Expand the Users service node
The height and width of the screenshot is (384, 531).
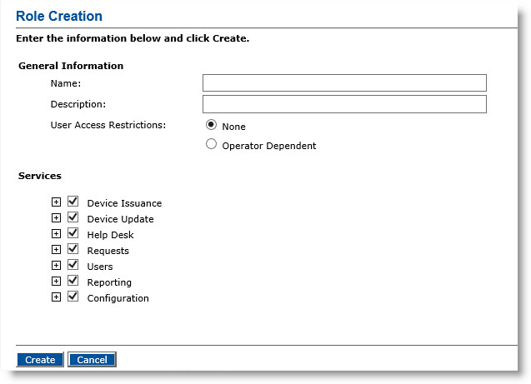56,265
